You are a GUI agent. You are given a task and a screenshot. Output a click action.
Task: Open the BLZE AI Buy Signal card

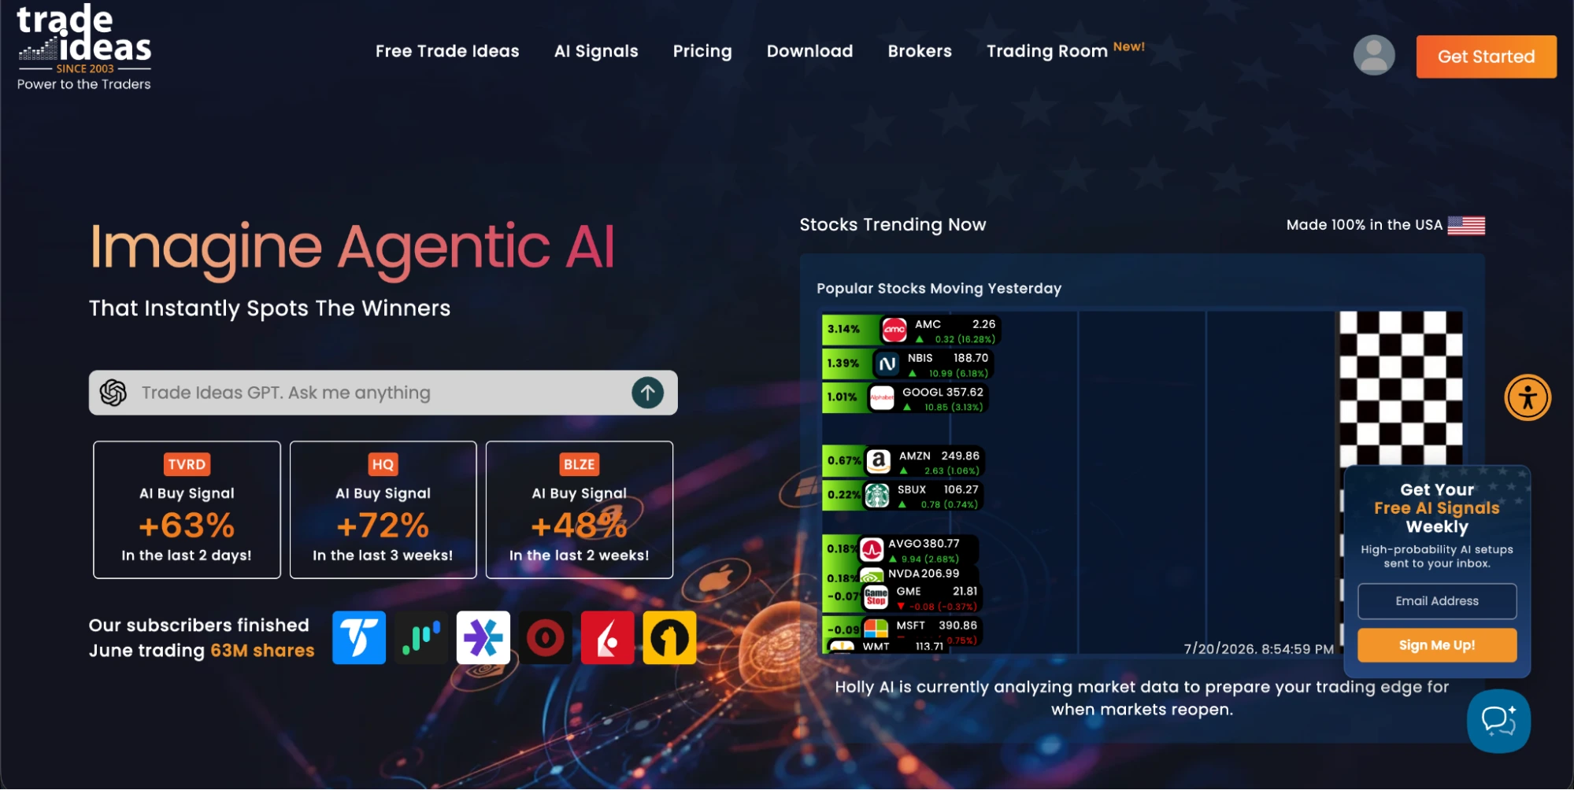pyautogui.click(x=579, y=510)
